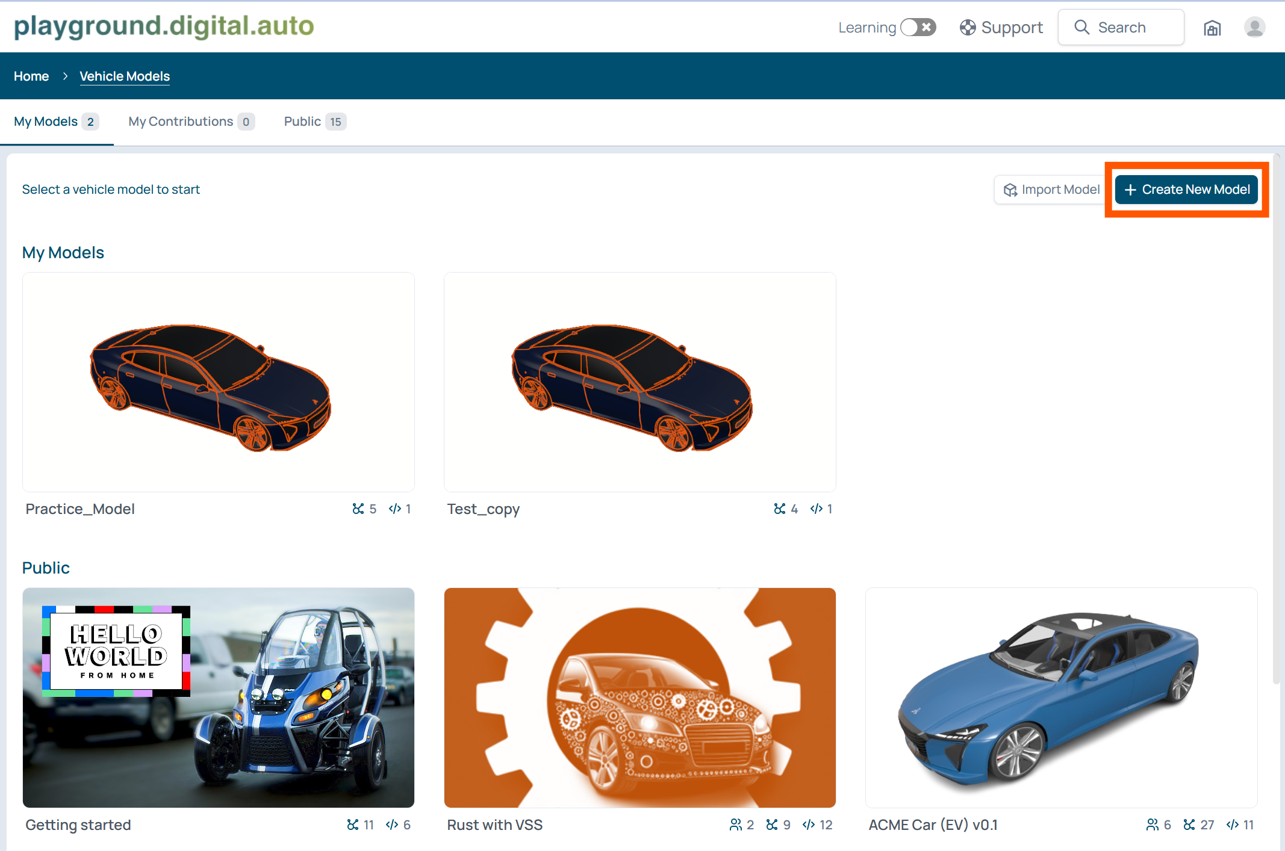This screenshot has height=851, width=1285.
Task: Go to Home breadcrumb link
Action: click(31, 76)
